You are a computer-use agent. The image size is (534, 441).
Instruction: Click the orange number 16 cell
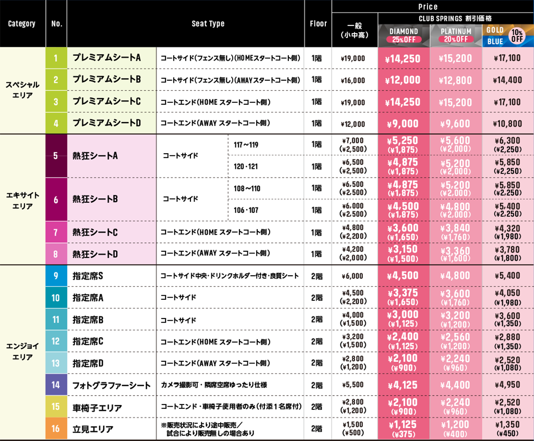[x=56, y=429]
